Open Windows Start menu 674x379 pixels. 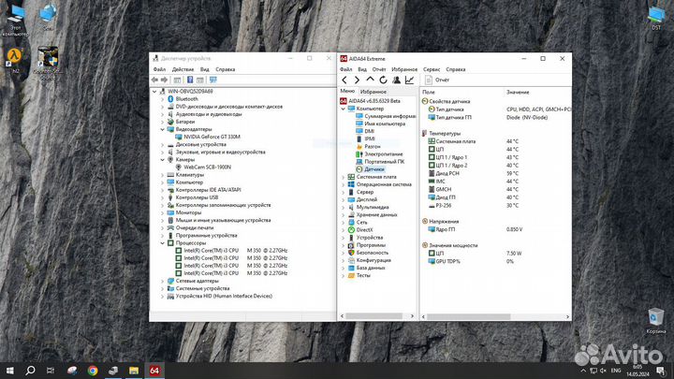[x=9, y=371]
